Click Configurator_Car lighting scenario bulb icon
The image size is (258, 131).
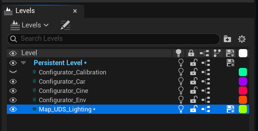click(x=181, y=81)
